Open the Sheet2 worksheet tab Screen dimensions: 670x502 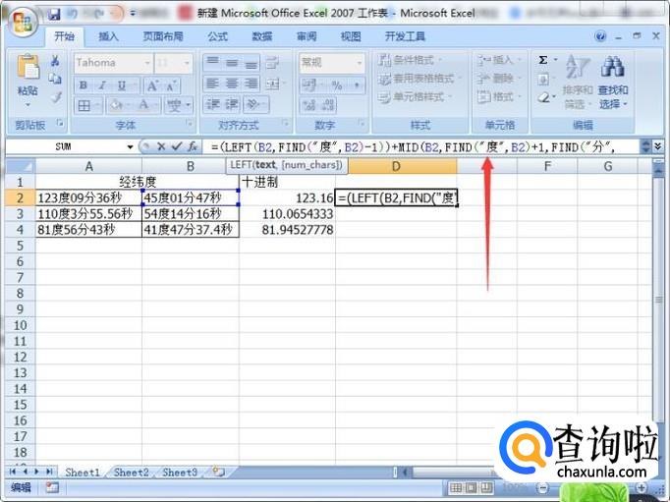coord(132,473)
